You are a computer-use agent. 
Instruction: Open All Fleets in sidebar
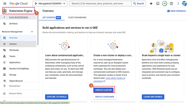[x=13, y=24]
